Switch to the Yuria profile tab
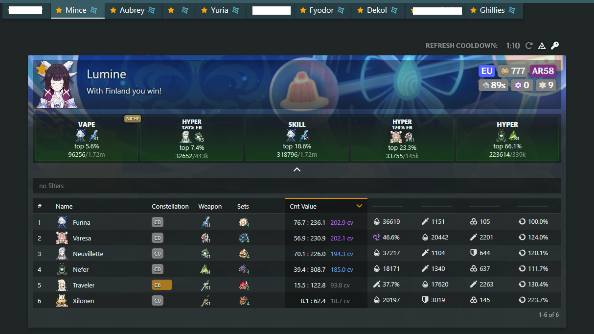Viewport: 594px width, 334px height. coord(221,10)
